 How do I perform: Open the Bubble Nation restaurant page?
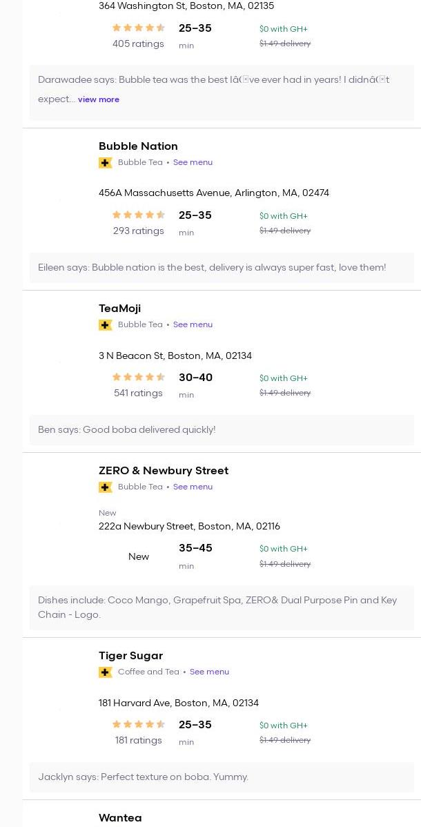coord(138,146)
